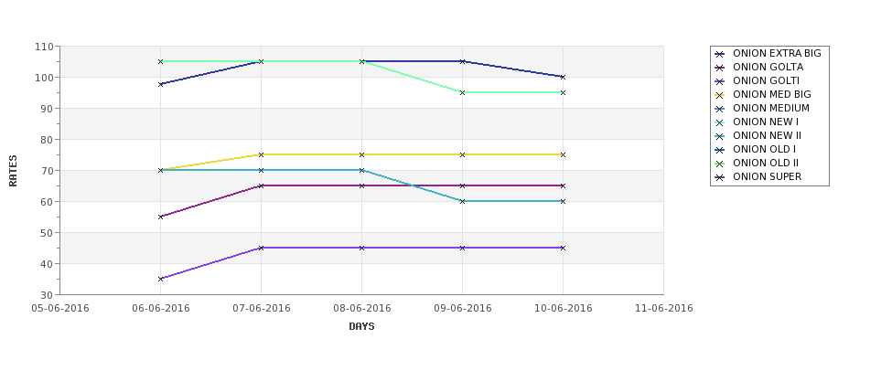Click the ONION MED BIG legend marker
892x392 pixels.
pos(720,95)
